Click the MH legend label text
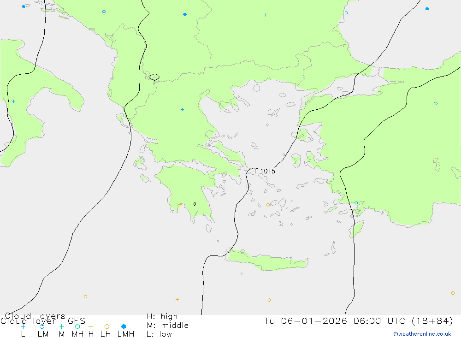Viewport: 461px width, 338px height. coord(77,334)
